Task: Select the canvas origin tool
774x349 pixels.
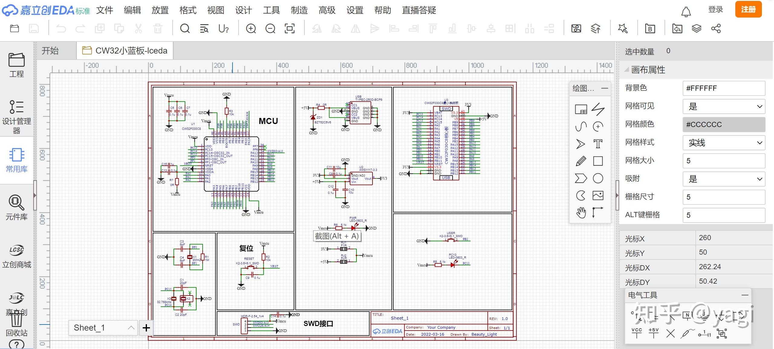Action: pyautogui.click(x=598, y=213)
